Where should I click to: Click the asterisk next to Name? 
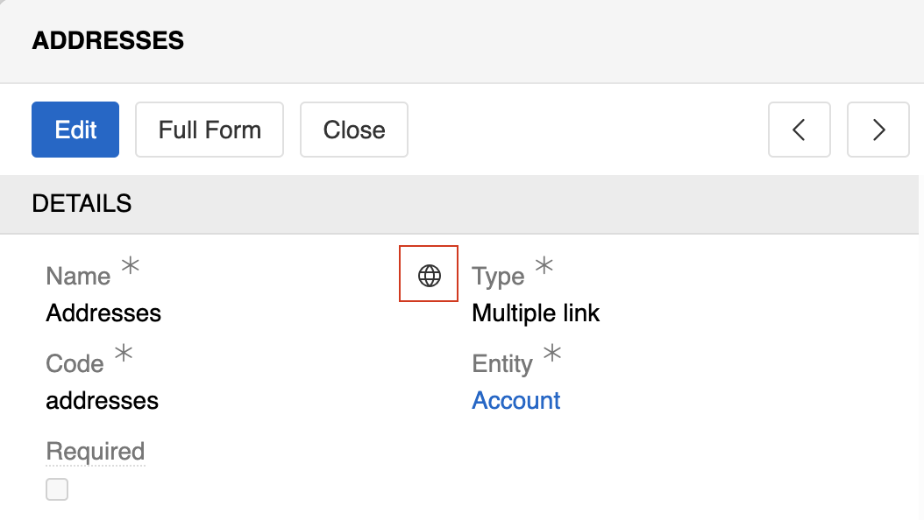[x=130, y=266]
